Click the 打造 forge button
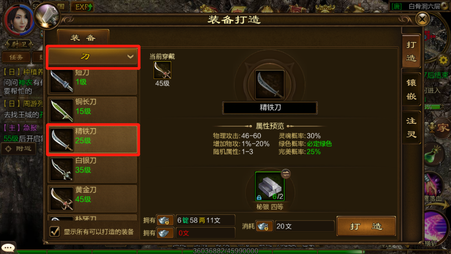The image size is (451, 254). click(x=366, y=226)
